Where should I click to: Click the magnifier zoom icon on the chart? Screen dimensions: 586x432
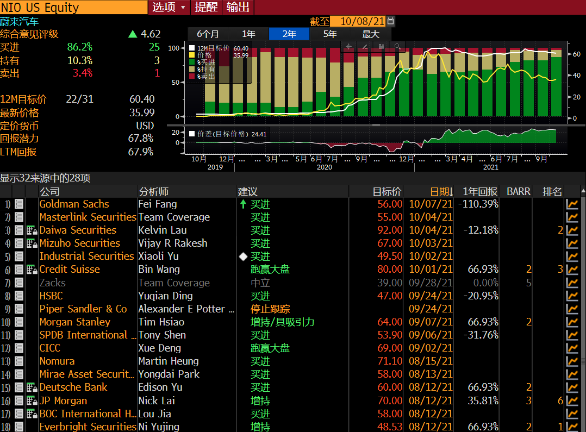(398, 47)
